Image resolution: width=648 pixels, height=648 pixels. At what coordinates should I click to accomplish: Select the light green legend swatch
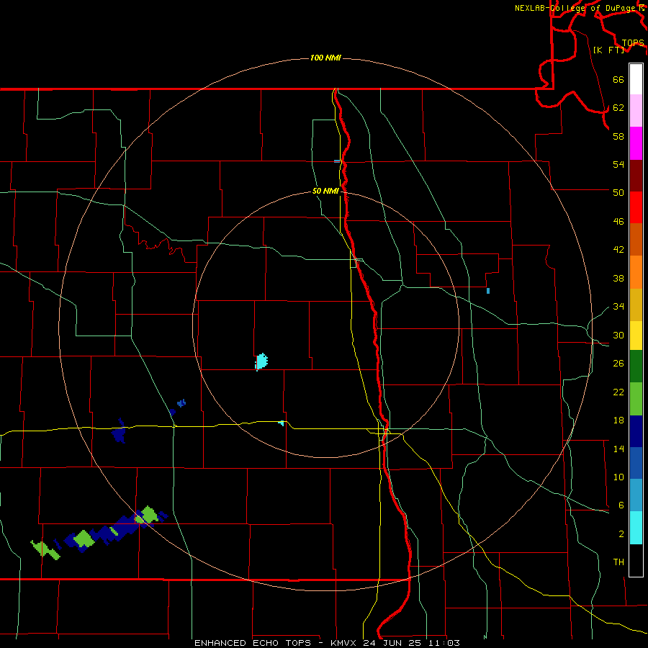pyautogui.click(x=636, y=399)
